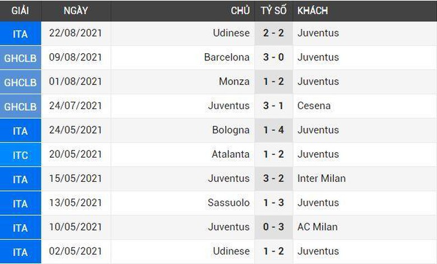Viewport: 437px width, 264px height.
Task: Select the date 24/07/2021
Action: [76, 106]
